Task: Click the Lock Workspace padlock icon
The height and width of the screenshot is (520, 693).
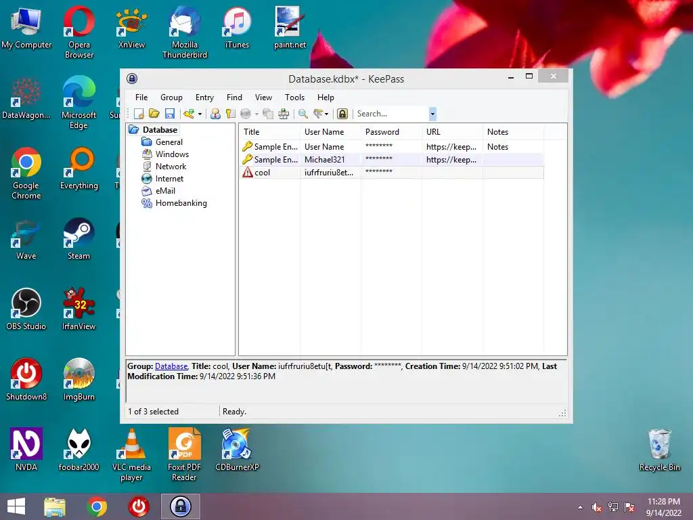Action: 342,114
